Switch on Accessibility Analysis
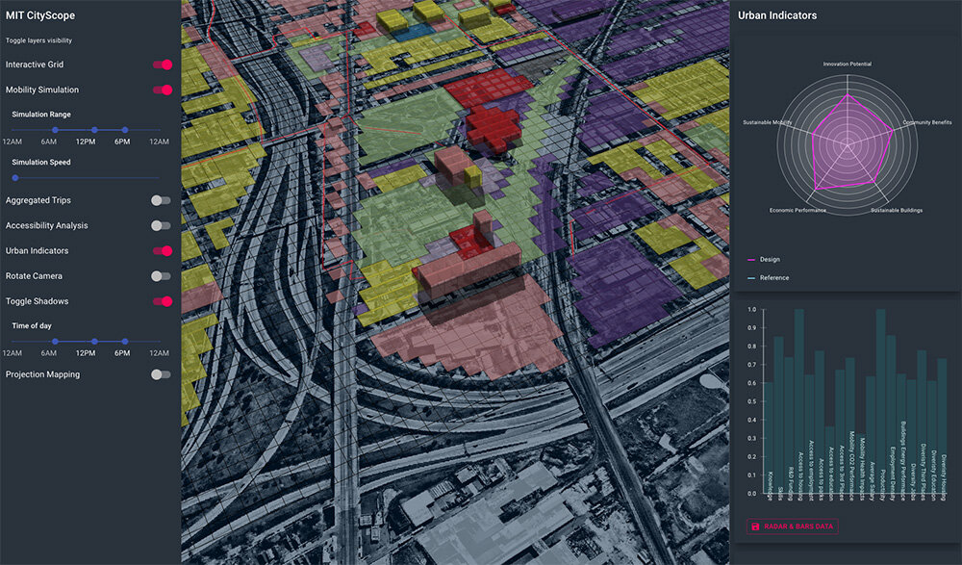 (x=161, y=225)
